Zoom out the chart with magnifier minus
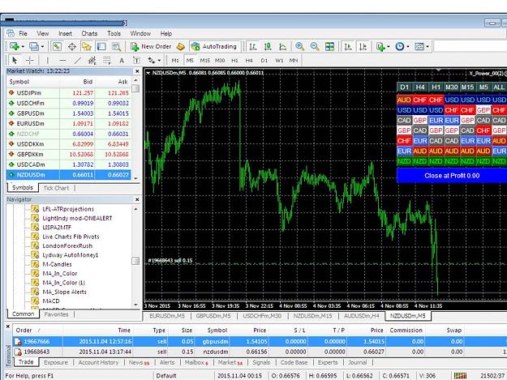507x380 pixels. tap(315, 46)
